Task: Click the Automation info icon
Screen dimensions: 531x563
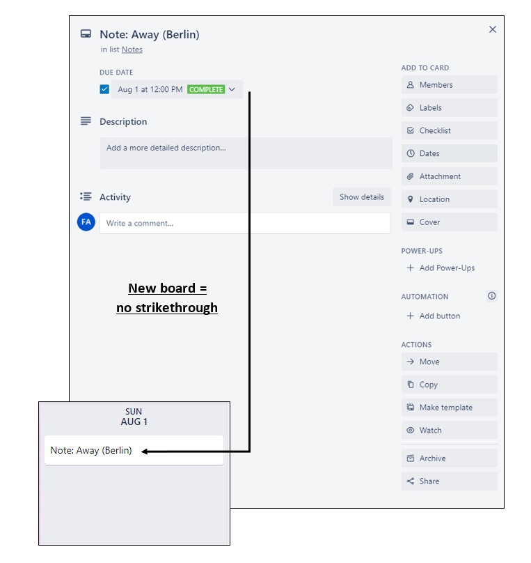Action: (x=491, y=296)
